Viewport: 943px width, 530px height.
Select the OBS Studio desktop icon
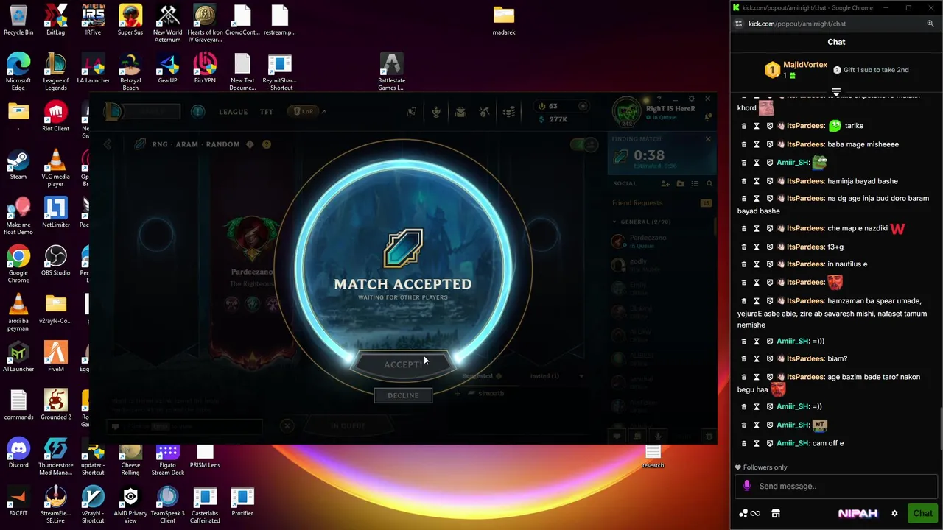[55, 261]
